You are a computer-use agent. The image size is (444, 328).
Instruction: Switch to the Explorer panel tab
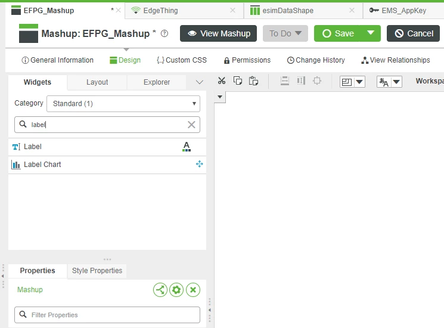tap(157, 82)
